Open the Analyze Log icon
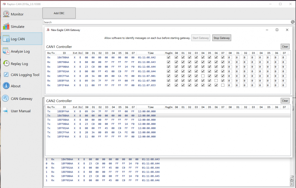 coord(6,51)
